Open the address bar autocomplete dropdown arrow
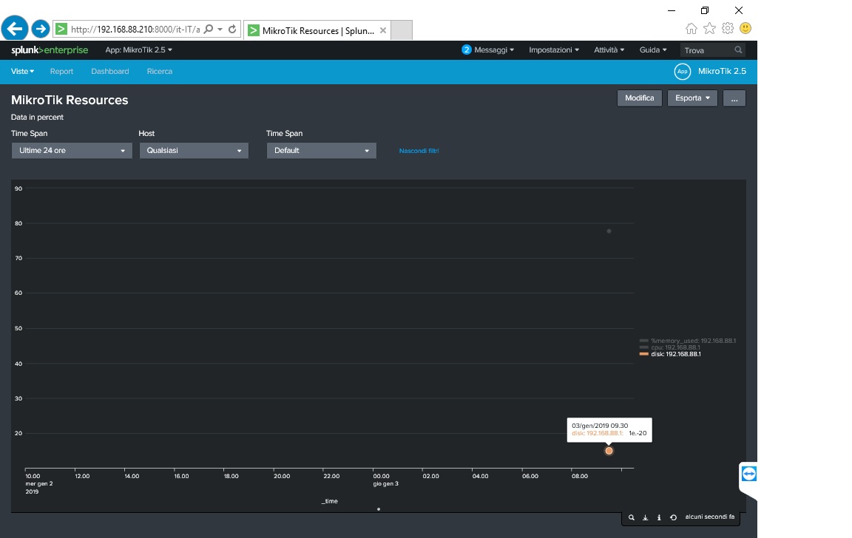The height and width of the screenshot is (538, 852). click(x=220, y=30)
